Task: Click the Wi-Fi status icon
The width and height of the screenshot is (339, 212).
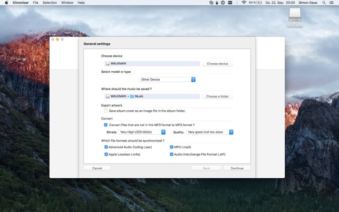Action: pyautogui.click(x=244, y=3)
